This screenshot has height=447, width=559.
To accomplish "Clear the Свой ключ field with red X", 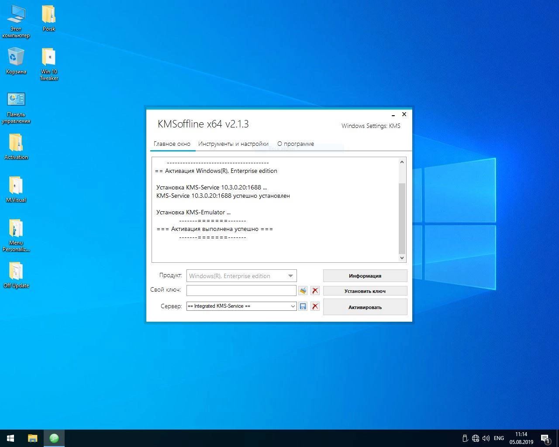I will (315, 290).
